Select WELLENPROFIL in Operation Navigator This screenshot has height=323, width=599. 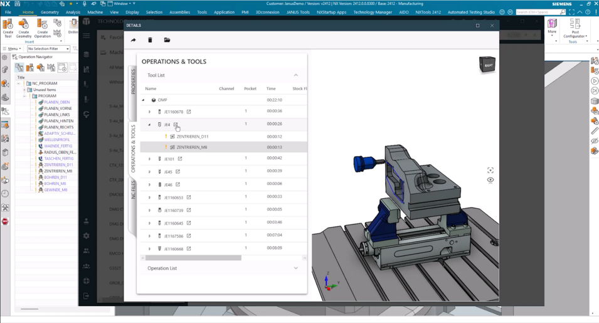pyautogui.click(x=56, y=140)
